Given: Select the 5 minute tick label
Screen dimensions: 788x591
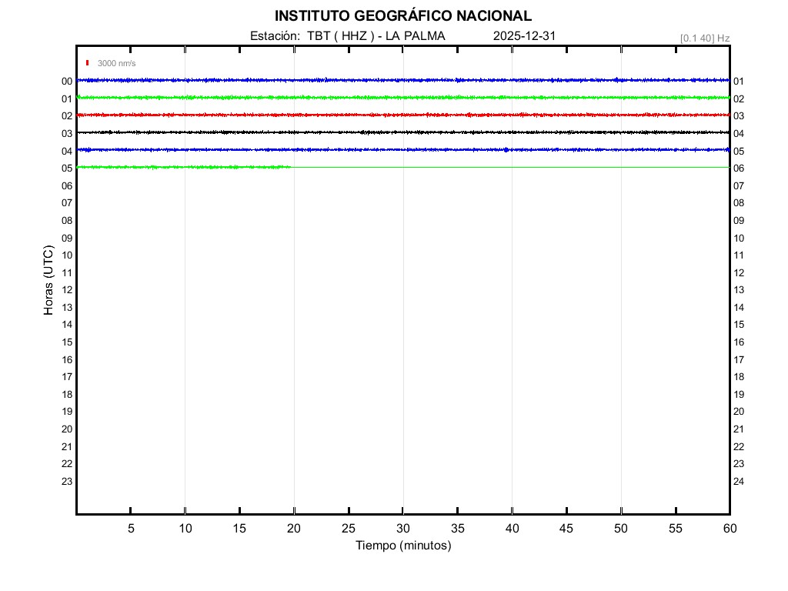Looking at the screenshot, I should click(131, 529).
